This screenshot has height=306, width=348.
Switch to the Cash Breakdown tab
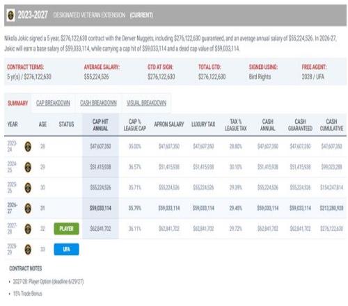[98, 103]
